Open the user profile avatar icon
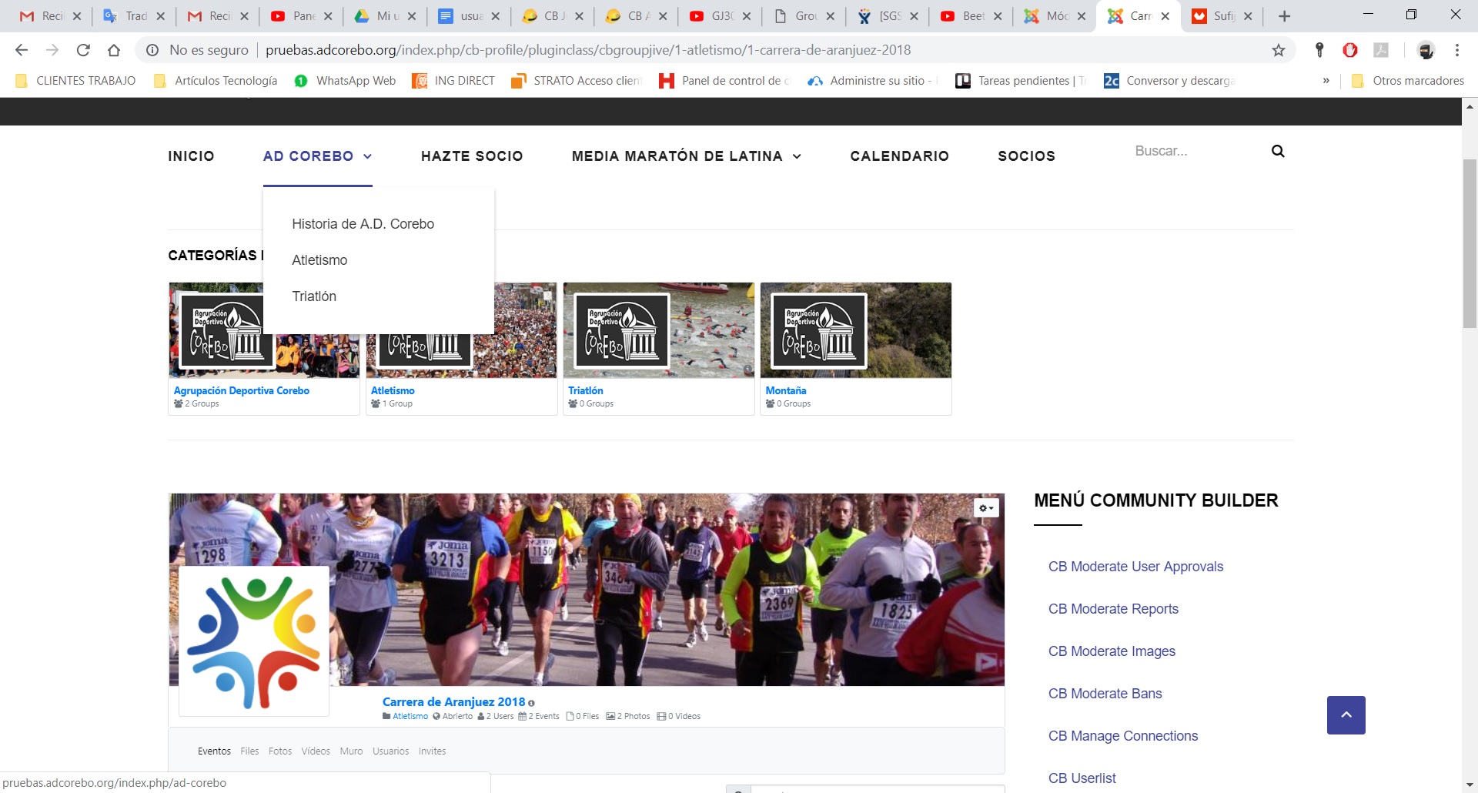Image resolution: width=1478 pixels, height=793 pixels. coord(1426,50)
